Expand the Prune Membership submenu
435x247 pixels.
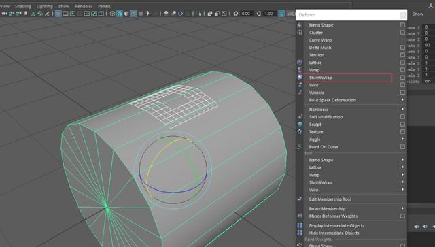point(402,208)
